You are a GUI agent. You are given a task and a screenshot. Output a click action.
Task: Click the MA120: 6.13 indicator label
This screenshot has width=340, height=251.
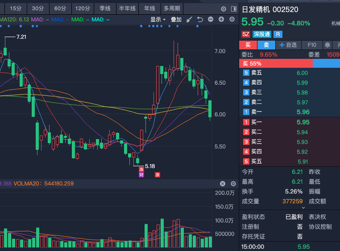coord(14,20)
